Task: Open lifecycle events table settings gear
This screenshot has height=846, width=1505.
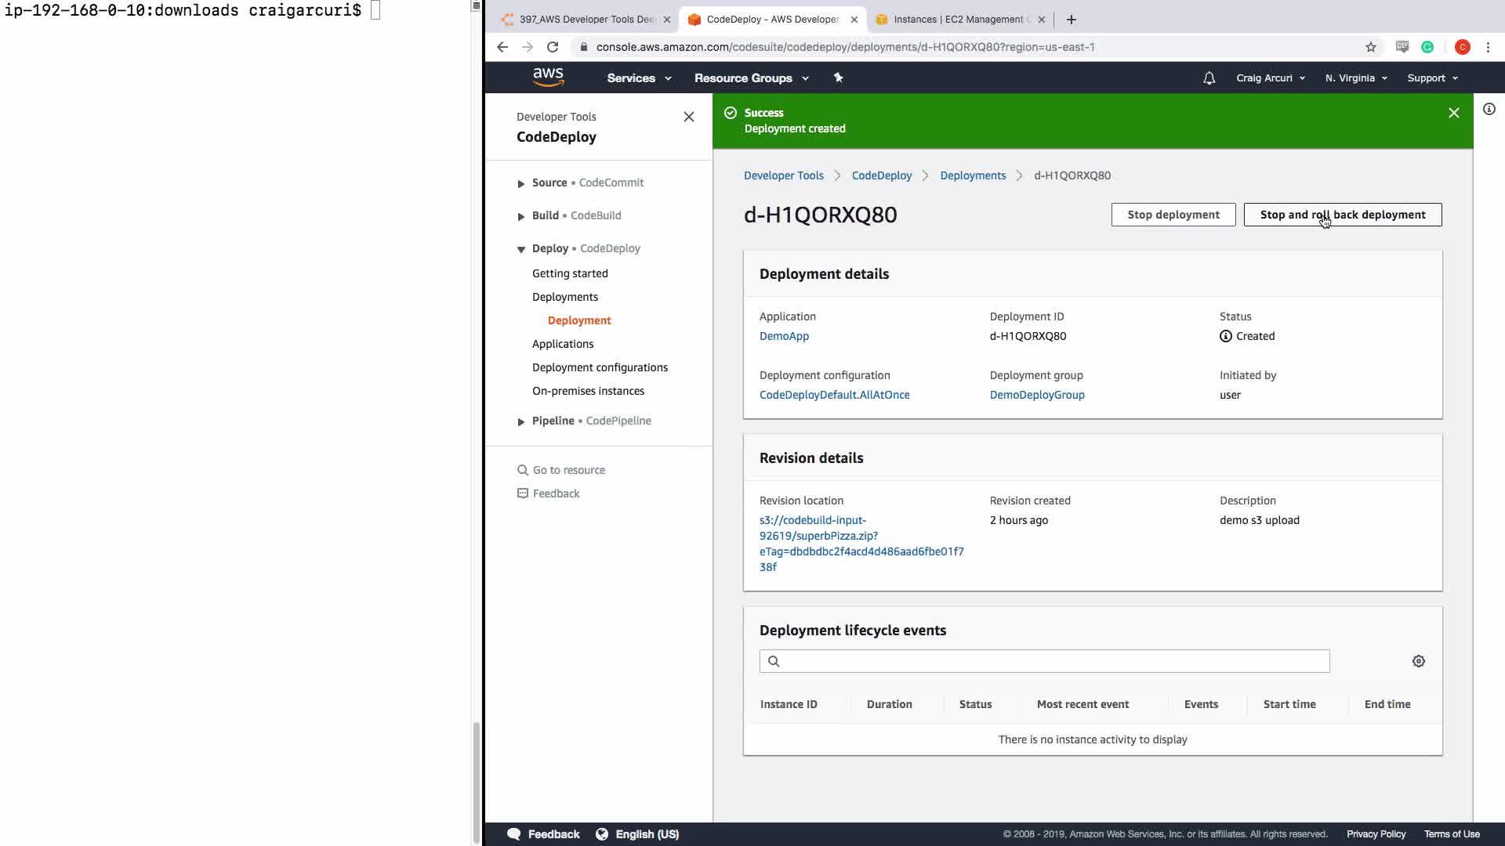Action: [1418, 661]
